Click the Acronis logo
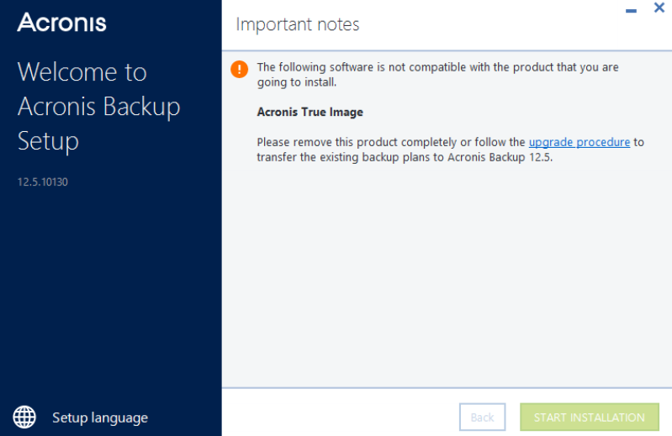This screenshot has height=436, width=672. pyautogui.click(x=61, y=22)
